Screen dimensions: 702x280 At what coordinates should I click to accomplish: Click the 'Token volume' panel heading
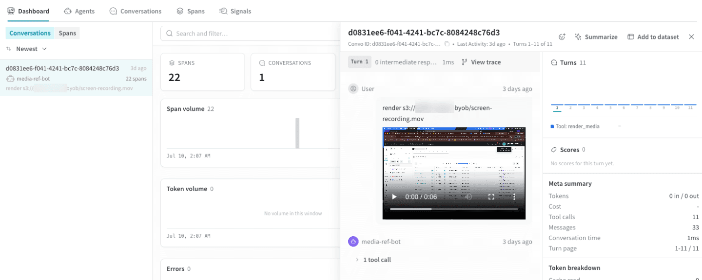coord(187,189)
